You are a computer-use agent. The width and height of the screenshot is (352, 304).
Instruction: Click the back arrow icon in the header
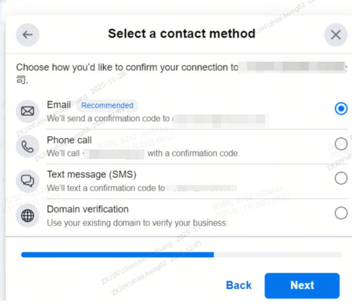coord(28,35)
